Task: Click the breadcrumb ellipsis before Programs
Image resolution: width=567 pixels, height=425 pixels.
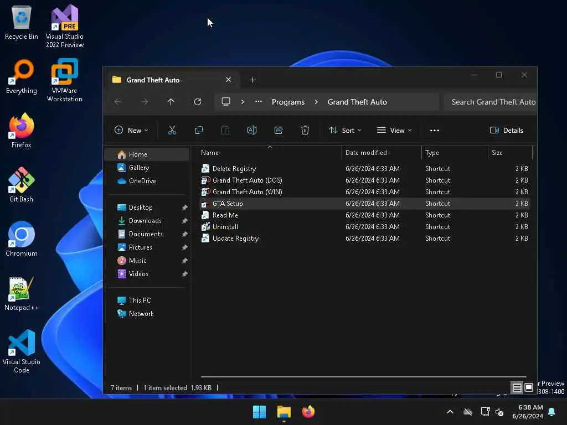Action: pos(258,102)
